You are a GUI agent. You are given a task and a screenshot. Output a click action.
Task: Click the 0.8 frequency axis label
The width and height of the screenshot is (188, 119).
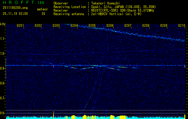3,83
